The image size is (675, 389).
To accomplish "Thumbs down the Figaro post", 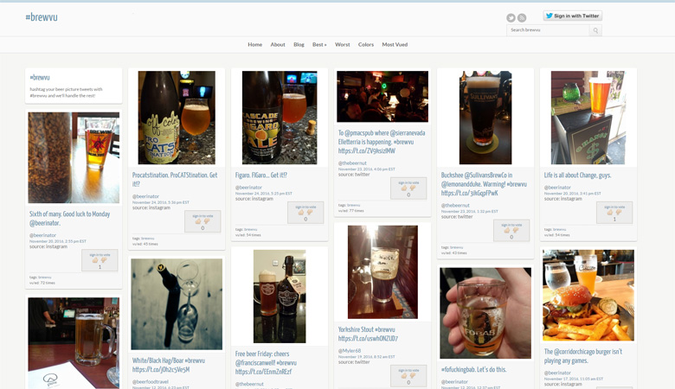I will click(310, 212).
